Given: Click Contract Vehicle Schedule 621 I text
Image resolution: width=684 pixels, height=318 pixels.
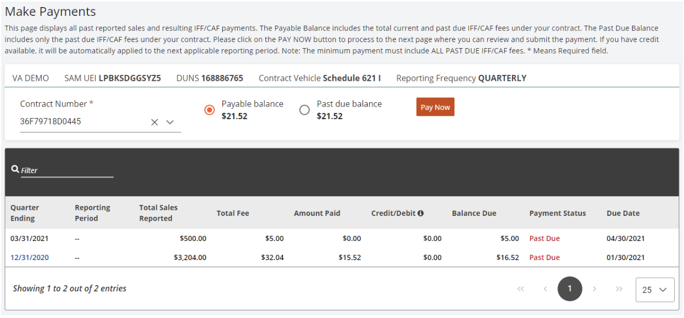Looking at the screenshot, I should point(320,78).
